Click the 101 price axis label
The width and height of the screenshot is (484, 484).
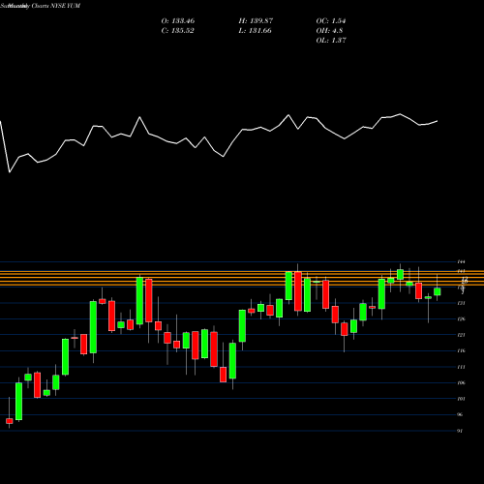(461, 399)
